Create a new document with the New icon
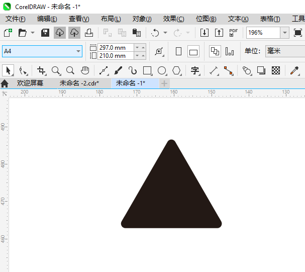 click(8, 33)
